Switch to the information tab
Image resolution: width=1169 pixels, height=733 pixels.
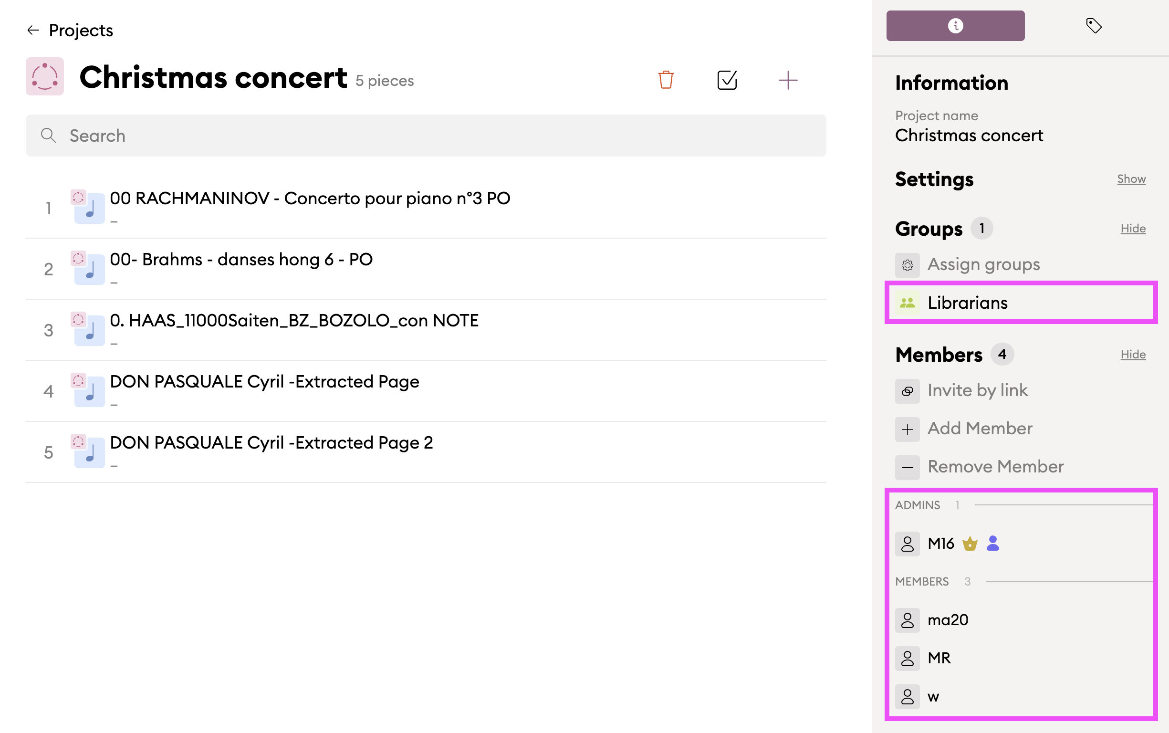click(955, 26)
